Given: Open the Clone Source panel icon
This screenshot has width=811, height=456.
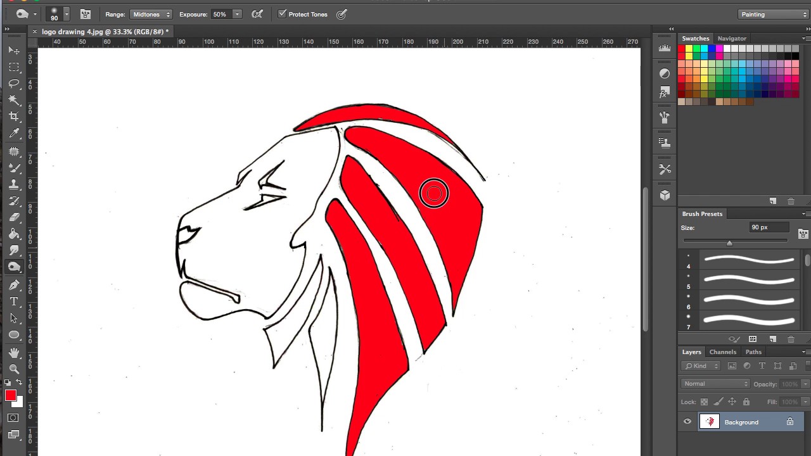Looking at the screenshot, I should (665, 143).
